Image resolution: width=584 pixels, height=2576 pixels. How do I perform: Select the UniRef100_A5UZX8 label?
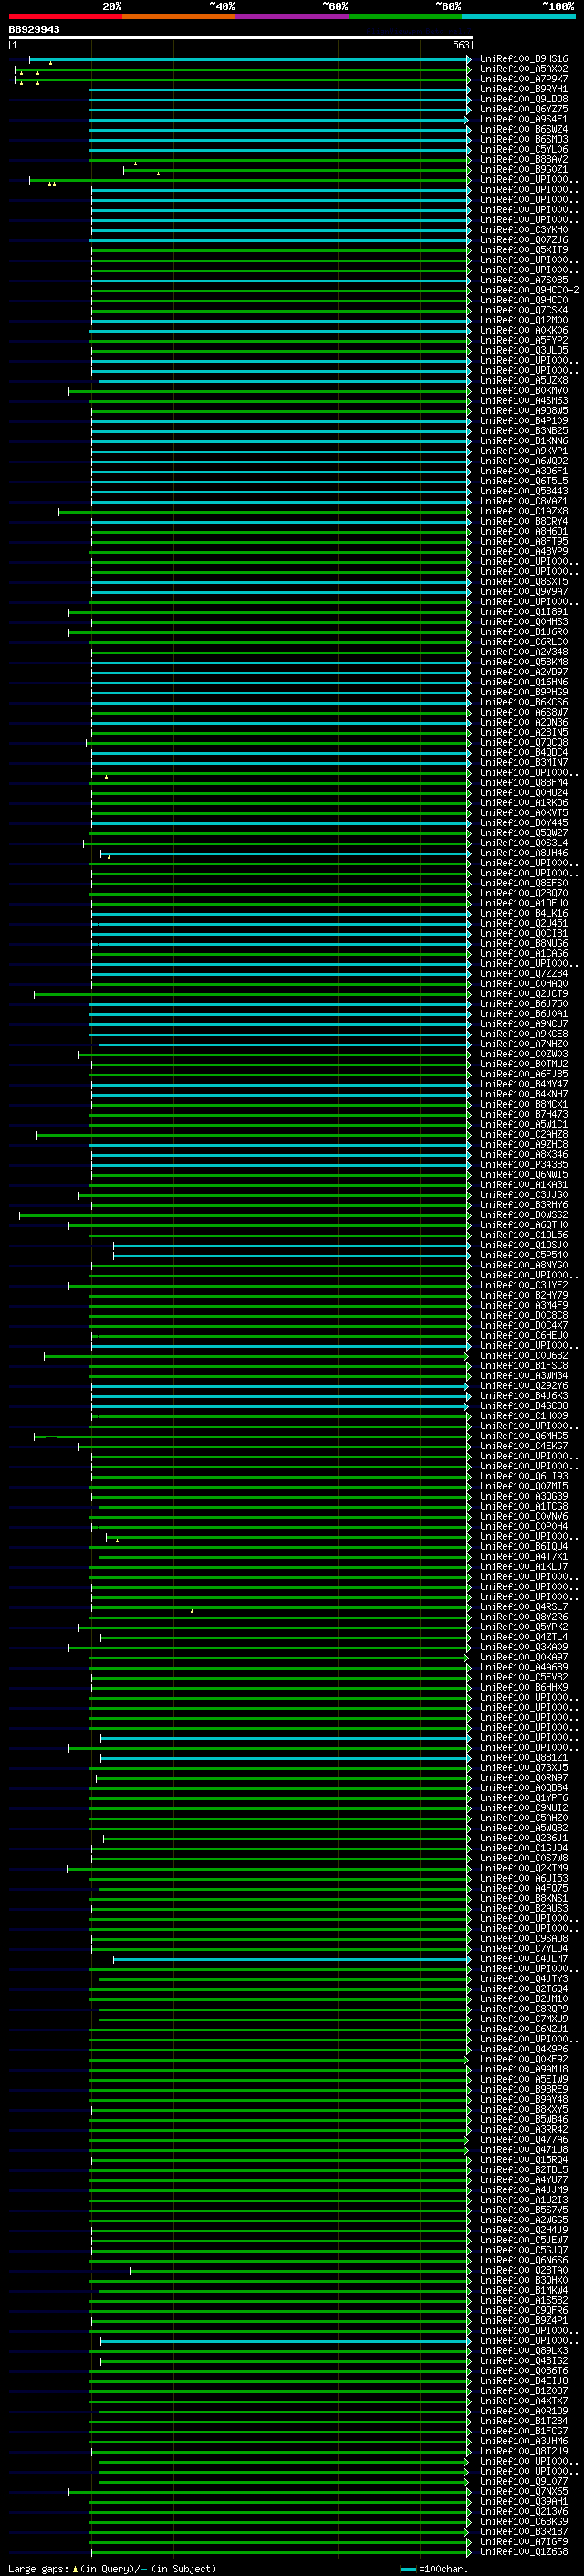tap(523, 381)
